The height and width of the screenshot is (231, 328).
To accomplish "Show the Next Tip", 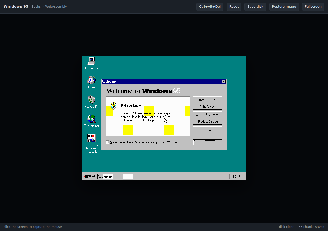I will [x=208, y=129].
